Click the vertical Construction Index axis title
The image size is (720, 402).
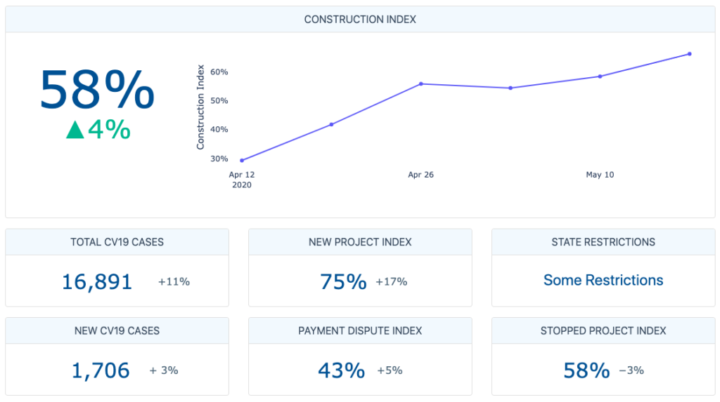200,107
